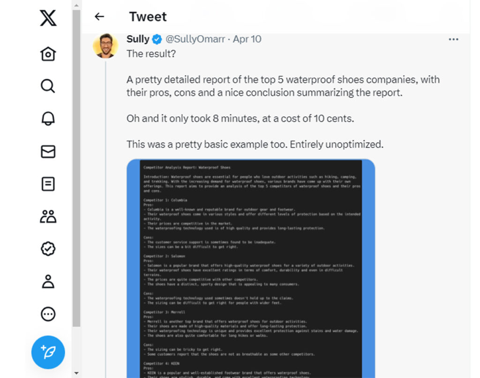Click the X logo at the top
Screen dimensions: 480x378
pos(47,18)
